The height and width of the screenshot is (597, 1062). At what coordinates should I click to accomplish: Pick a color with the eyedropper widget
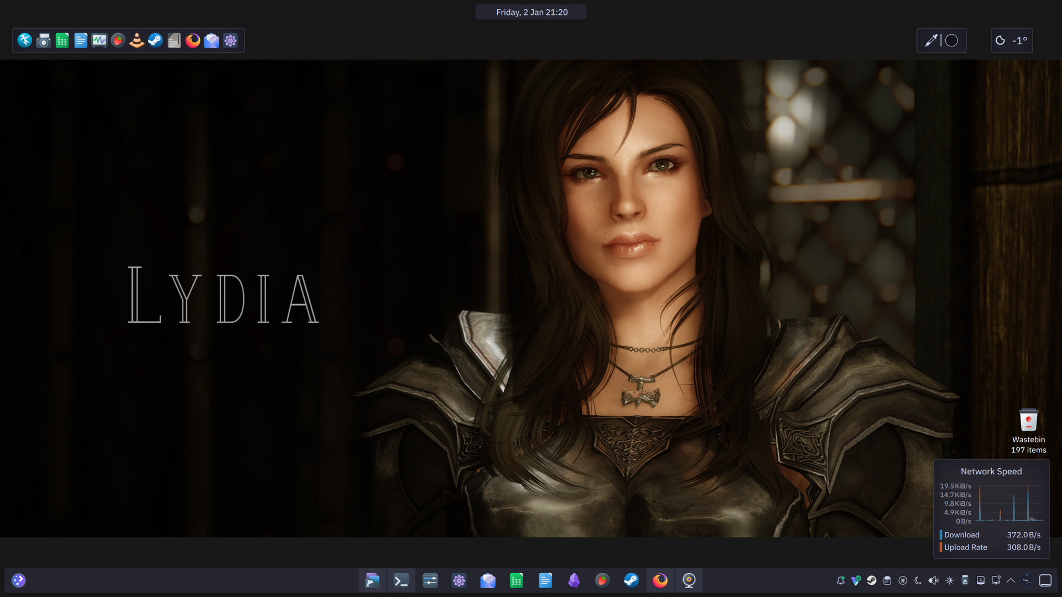pyautogui.click(x=931, y=40)
